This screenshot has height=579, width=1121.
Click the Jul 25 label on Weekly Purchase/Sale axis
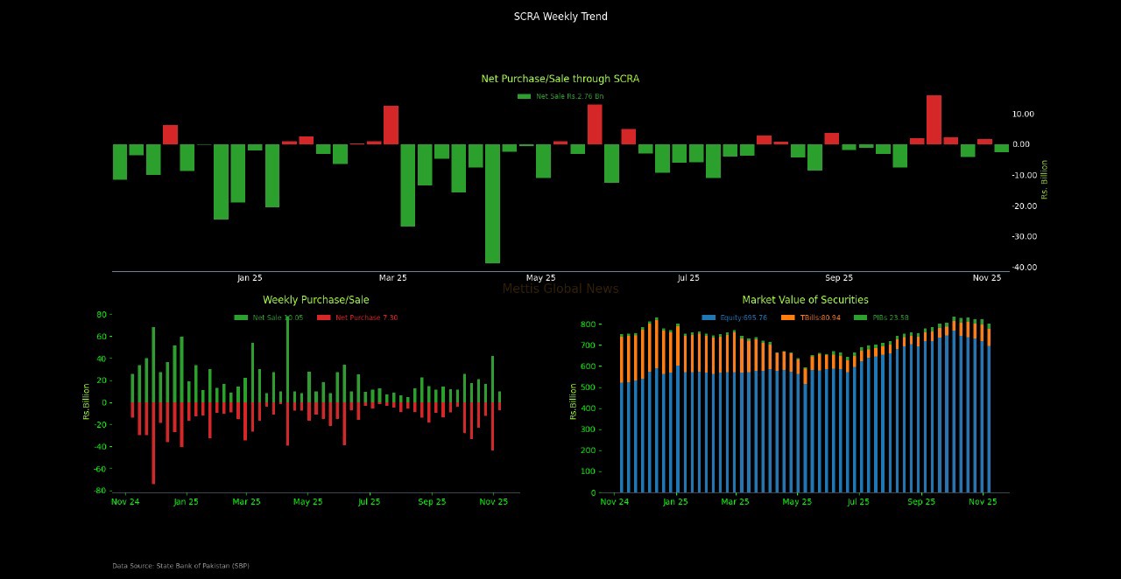coord(369,502)
